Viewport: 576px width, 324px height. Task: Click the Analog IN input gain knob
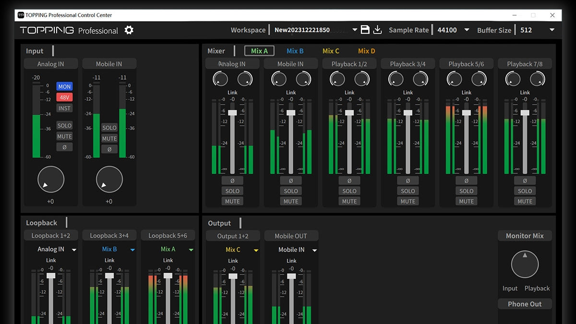[51, 180]
